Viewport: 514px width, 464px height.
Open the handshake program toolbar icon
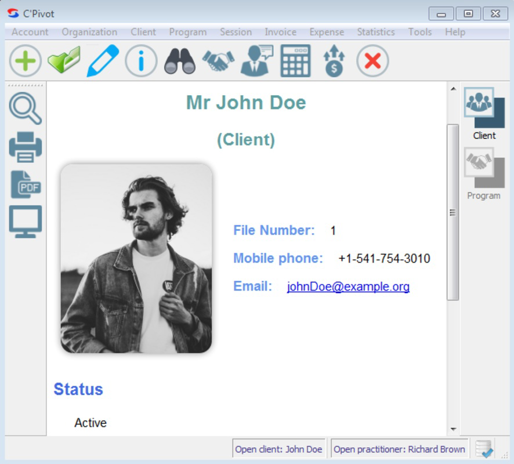pos(218,61)
